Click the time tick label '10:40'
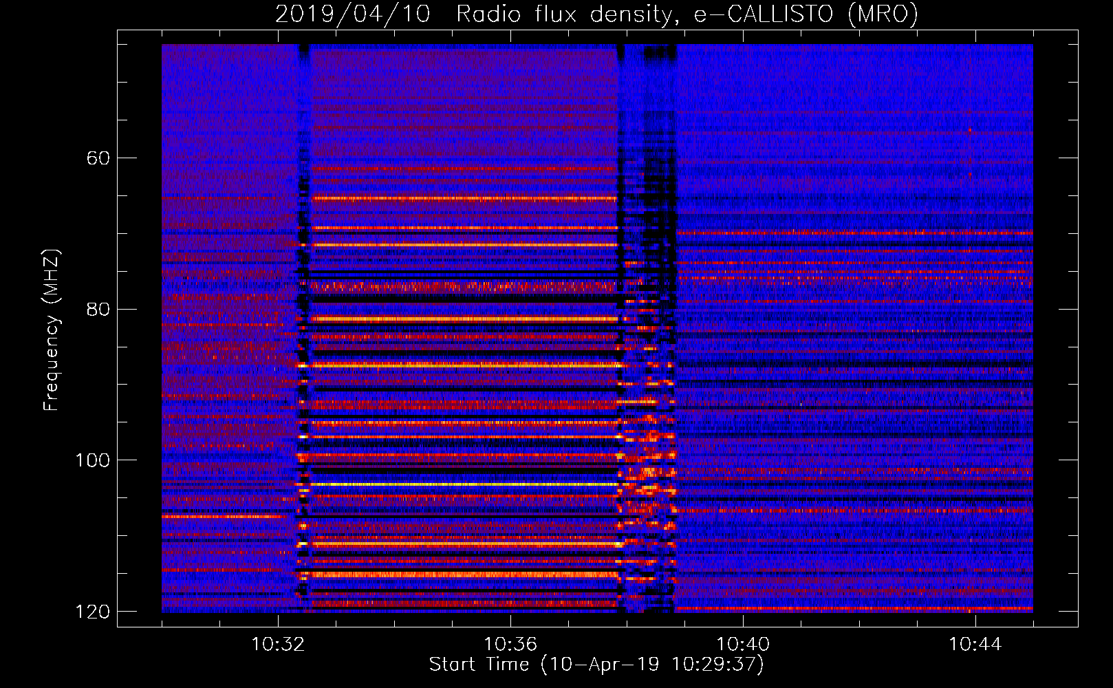 click(x=743, y=645)
